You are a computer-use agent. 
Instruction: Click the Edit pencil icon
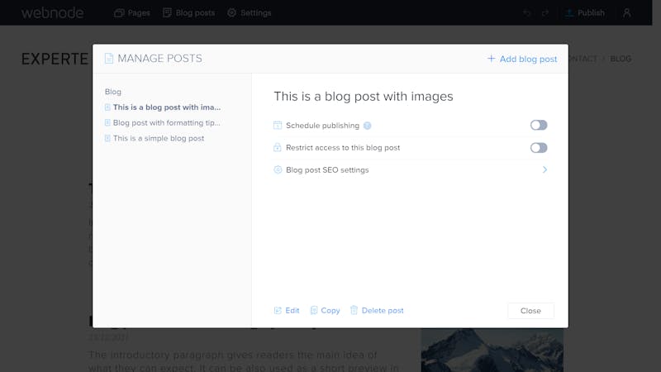point(278,311)
